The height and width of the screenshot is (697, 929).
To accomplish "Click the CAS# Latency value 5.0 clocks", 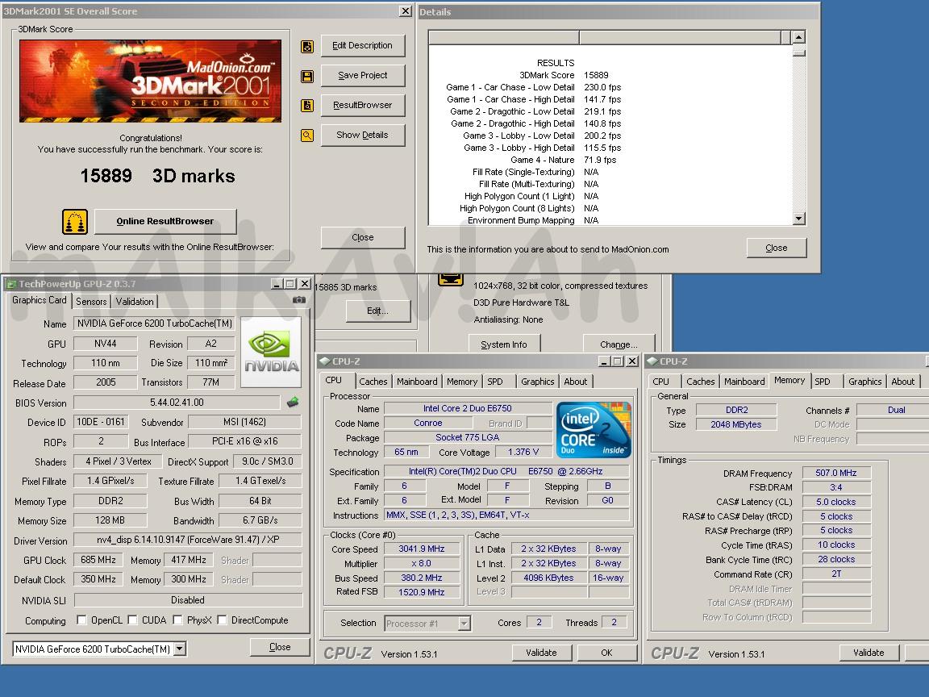I will (x=836, y=502).
